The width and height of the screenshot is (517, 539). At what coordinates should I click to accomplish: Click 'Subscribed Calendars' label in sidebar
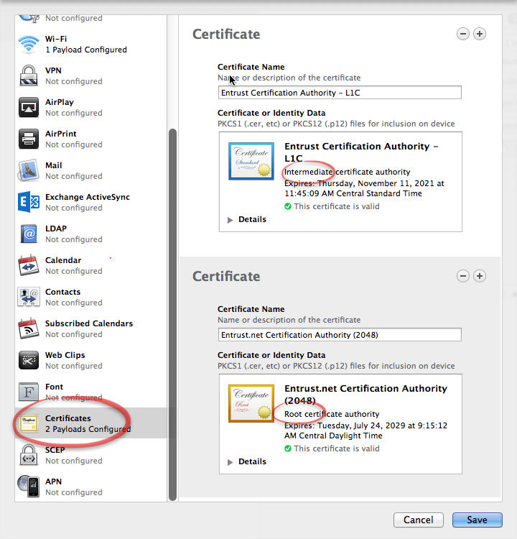[89, 323]
